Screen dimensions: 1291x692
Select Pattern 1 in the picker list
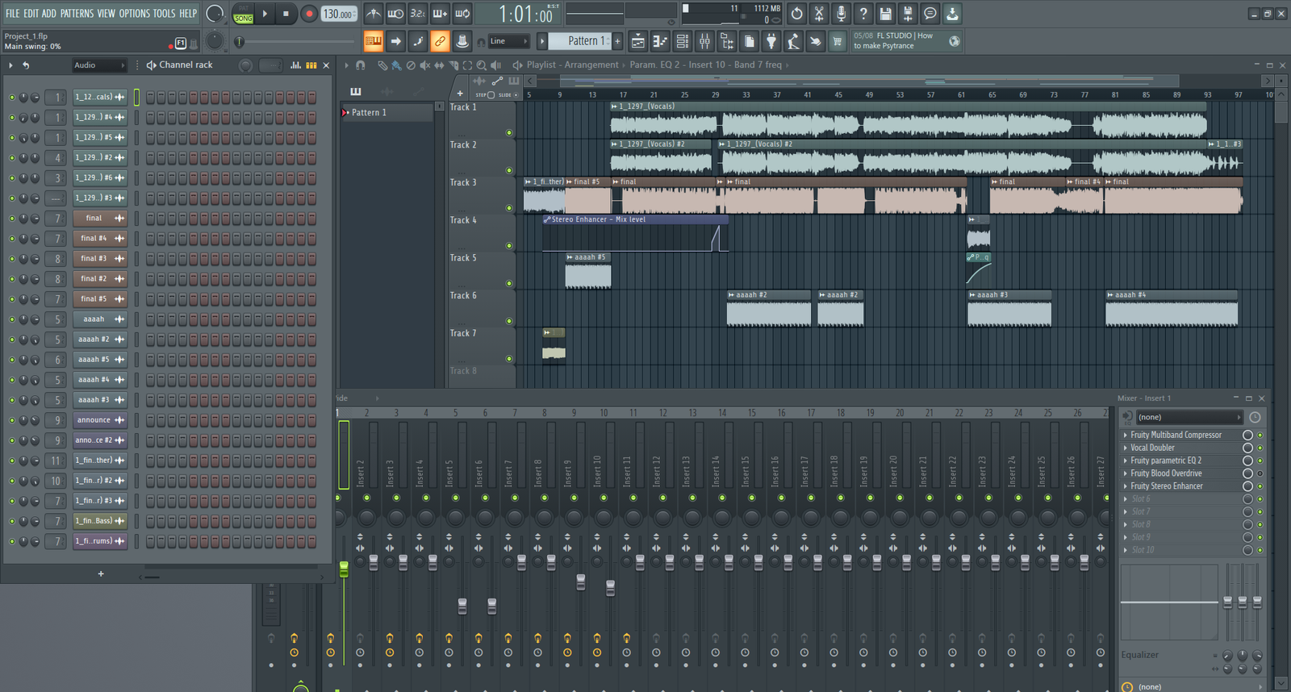387,113
